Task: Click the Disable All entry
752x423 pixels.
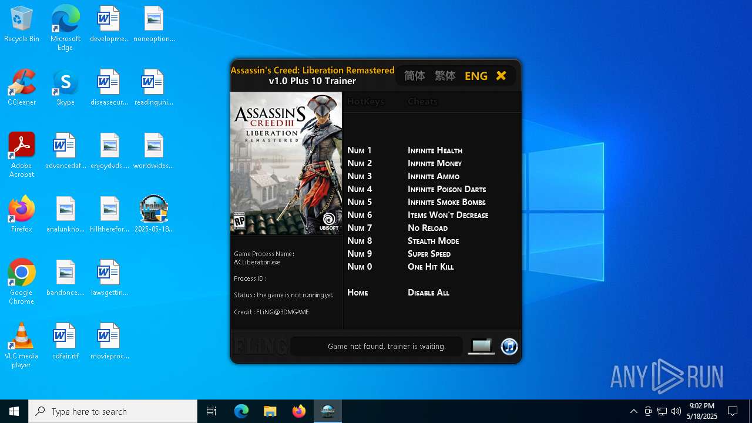Action: point(428,293)
